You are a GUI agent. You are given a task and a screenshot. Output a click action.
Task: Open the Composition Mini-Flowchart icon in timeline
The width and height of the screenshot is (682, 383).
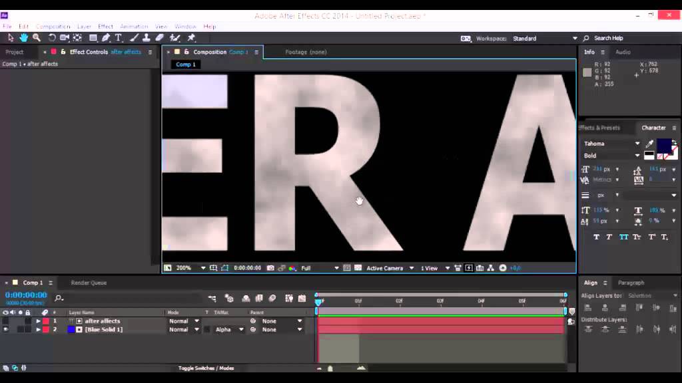212,299
